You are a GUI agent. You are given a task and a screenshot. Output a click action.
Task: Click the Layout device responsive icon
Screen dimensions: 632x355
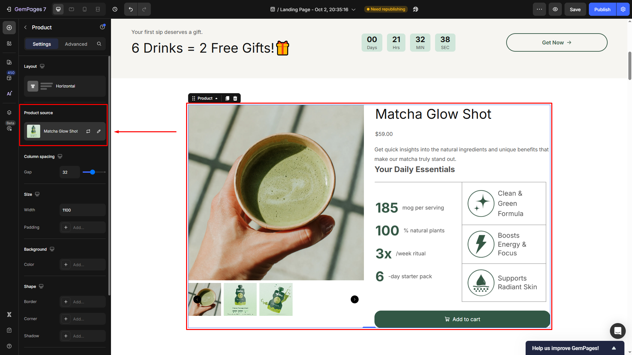(x=42, y=66)
